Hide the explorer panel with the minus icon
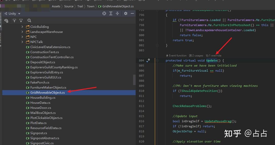275x145 pixels. point(132,14)
